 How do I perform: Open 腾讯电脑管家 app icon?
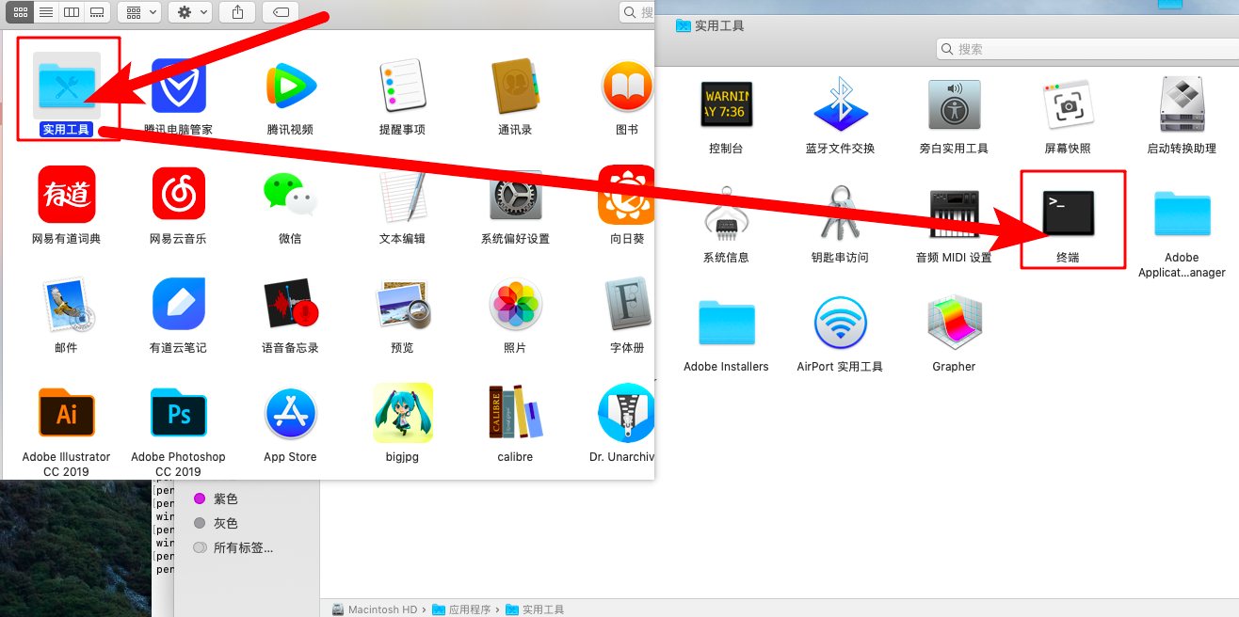[179, 86]
